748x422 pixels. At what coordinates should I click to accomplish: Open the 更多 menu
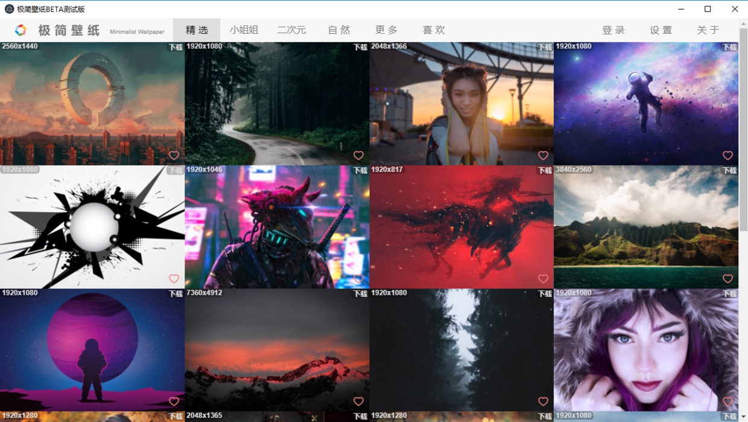(x=387, y=30)
